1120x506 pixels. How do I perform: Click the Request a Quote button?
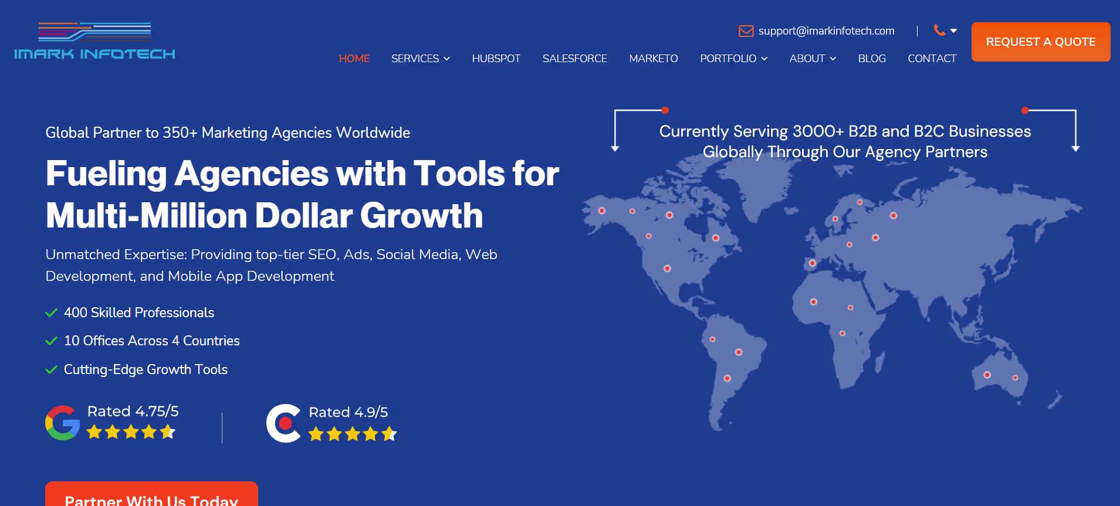click(x=1041, y=42)
